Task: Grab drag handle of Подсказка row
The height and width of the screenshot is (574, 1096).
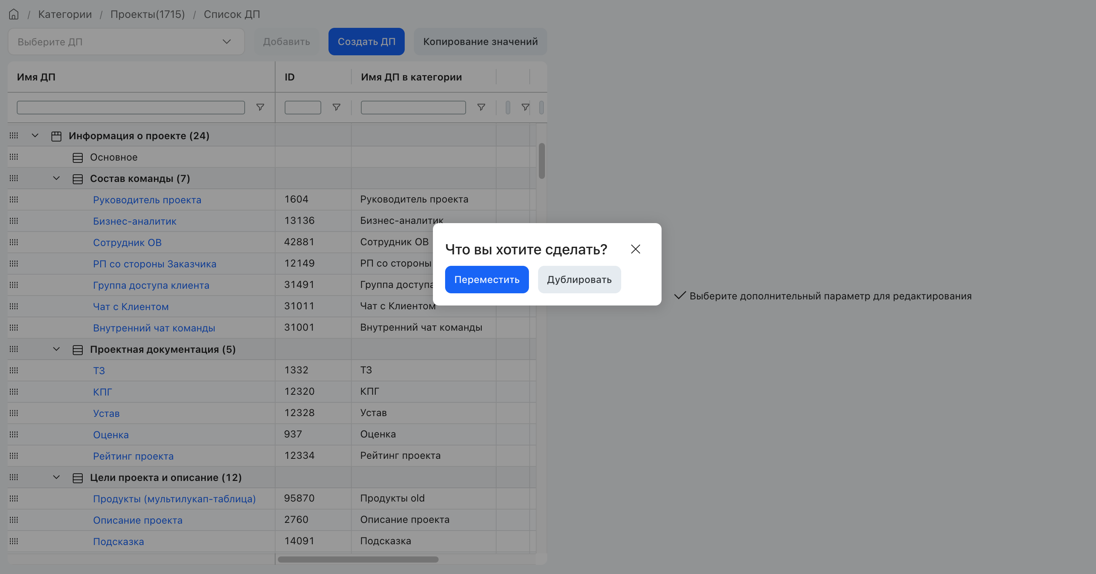Action: pos(14,541)
